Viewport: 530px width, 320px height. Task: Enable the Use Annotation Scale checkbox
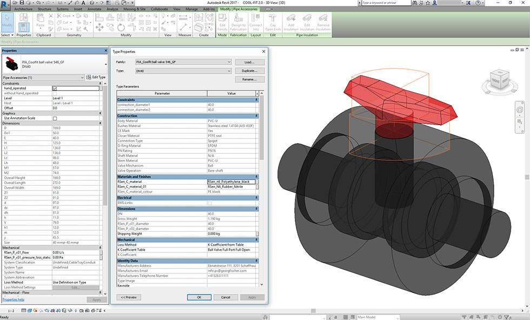[x=55, y=119]
